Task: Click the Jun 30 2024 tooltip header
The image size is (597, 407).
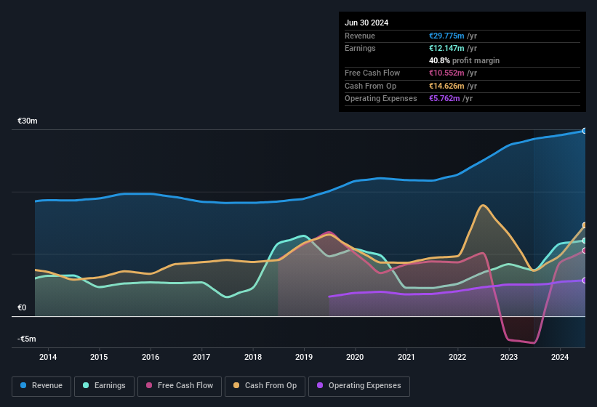Action: point(366,23)
